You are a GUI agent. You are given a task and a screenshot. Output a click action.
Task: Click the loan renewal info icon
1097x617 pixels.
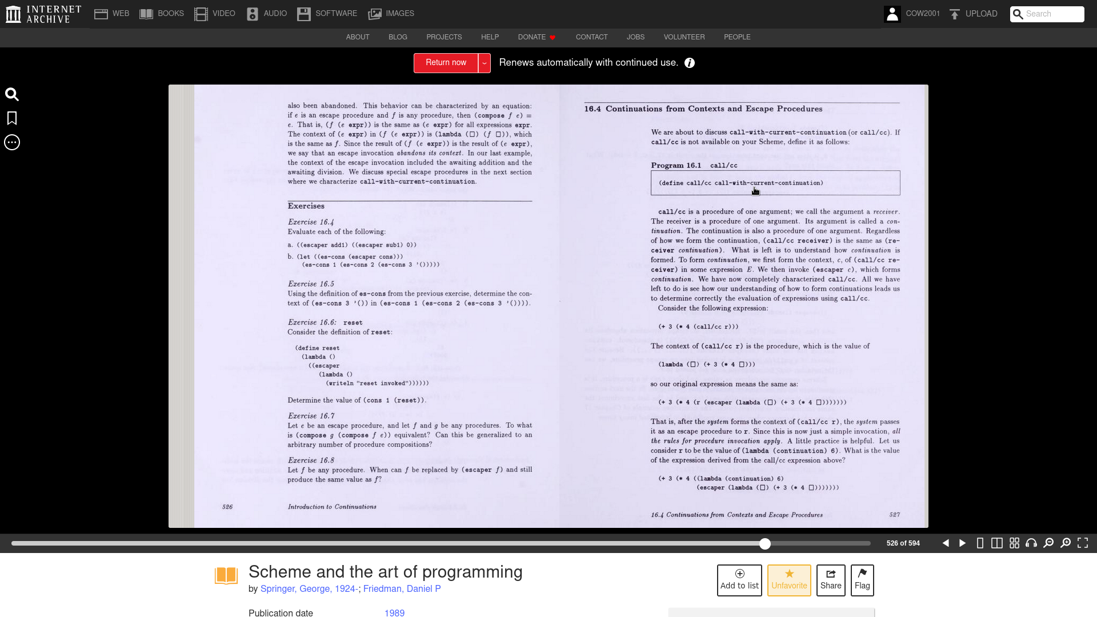(x=690, y=63)
